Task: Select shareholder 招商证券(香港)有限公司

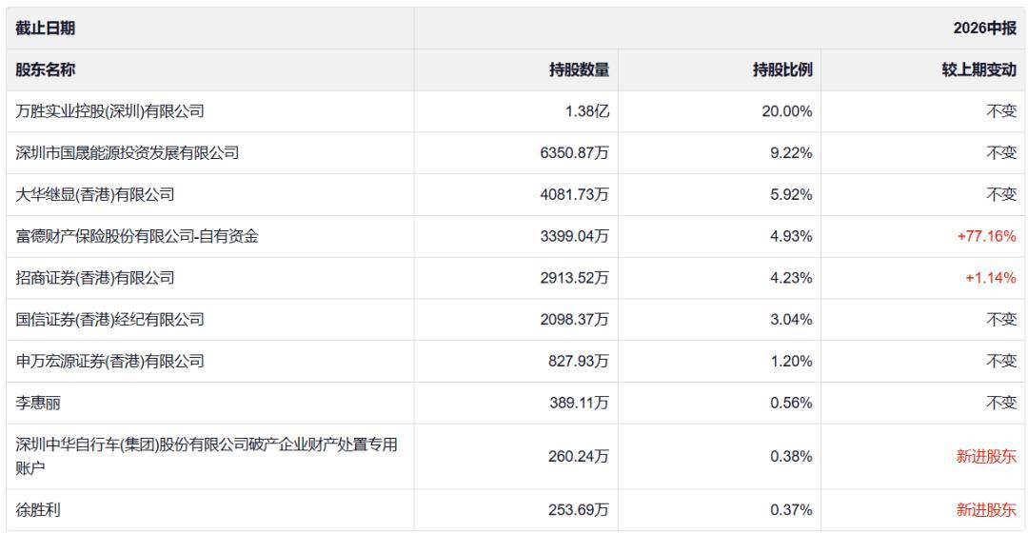Action: click(x=95, y=278)
